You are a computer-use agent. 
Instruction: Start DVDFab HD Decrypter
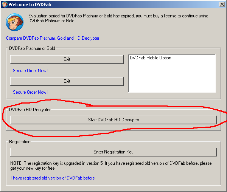point(113,120)
